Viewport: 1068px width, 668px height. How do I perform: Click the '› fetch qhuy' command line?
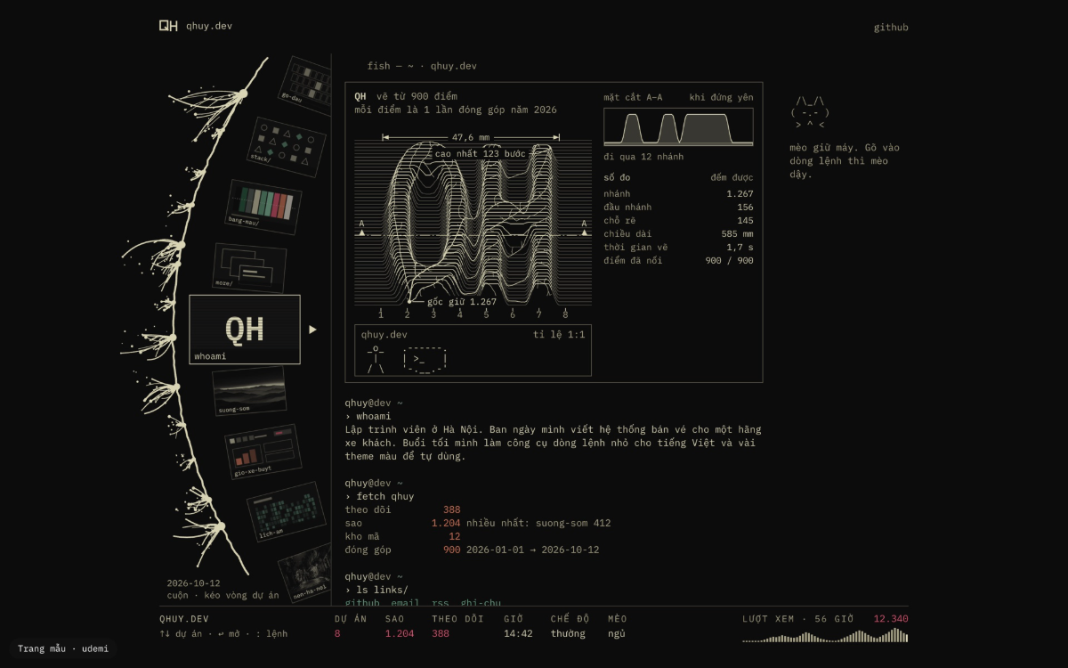click(379, 496)
